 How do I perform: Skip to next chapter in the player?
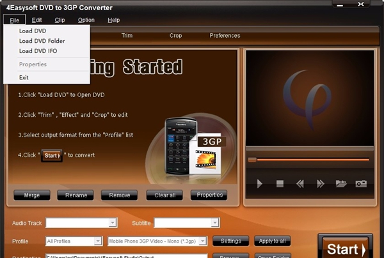pos(321,184)
